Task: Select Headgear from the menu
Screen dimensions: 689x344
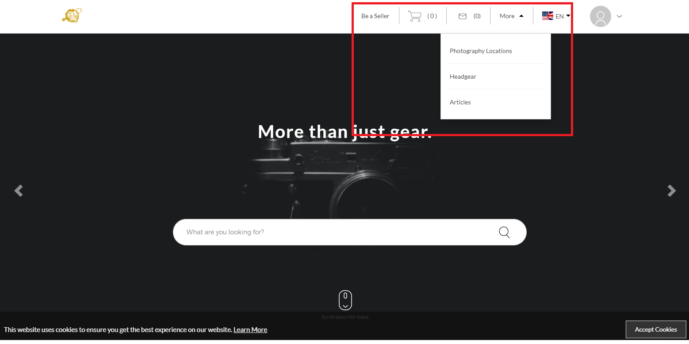Action: coord(463,76)
